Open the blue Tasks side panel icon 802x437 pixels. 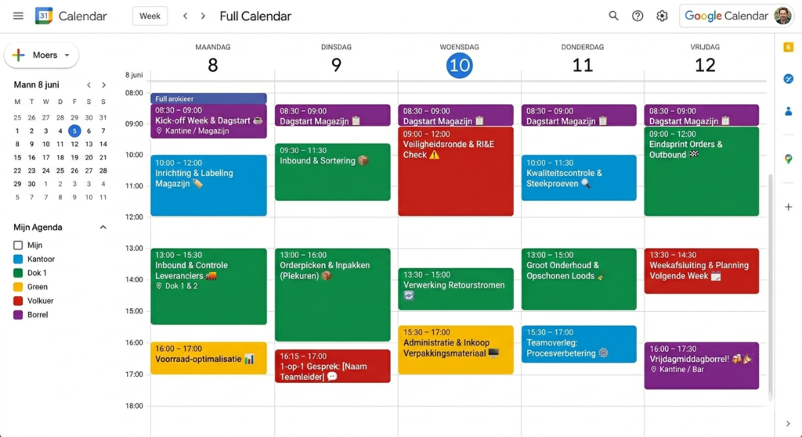788,79
